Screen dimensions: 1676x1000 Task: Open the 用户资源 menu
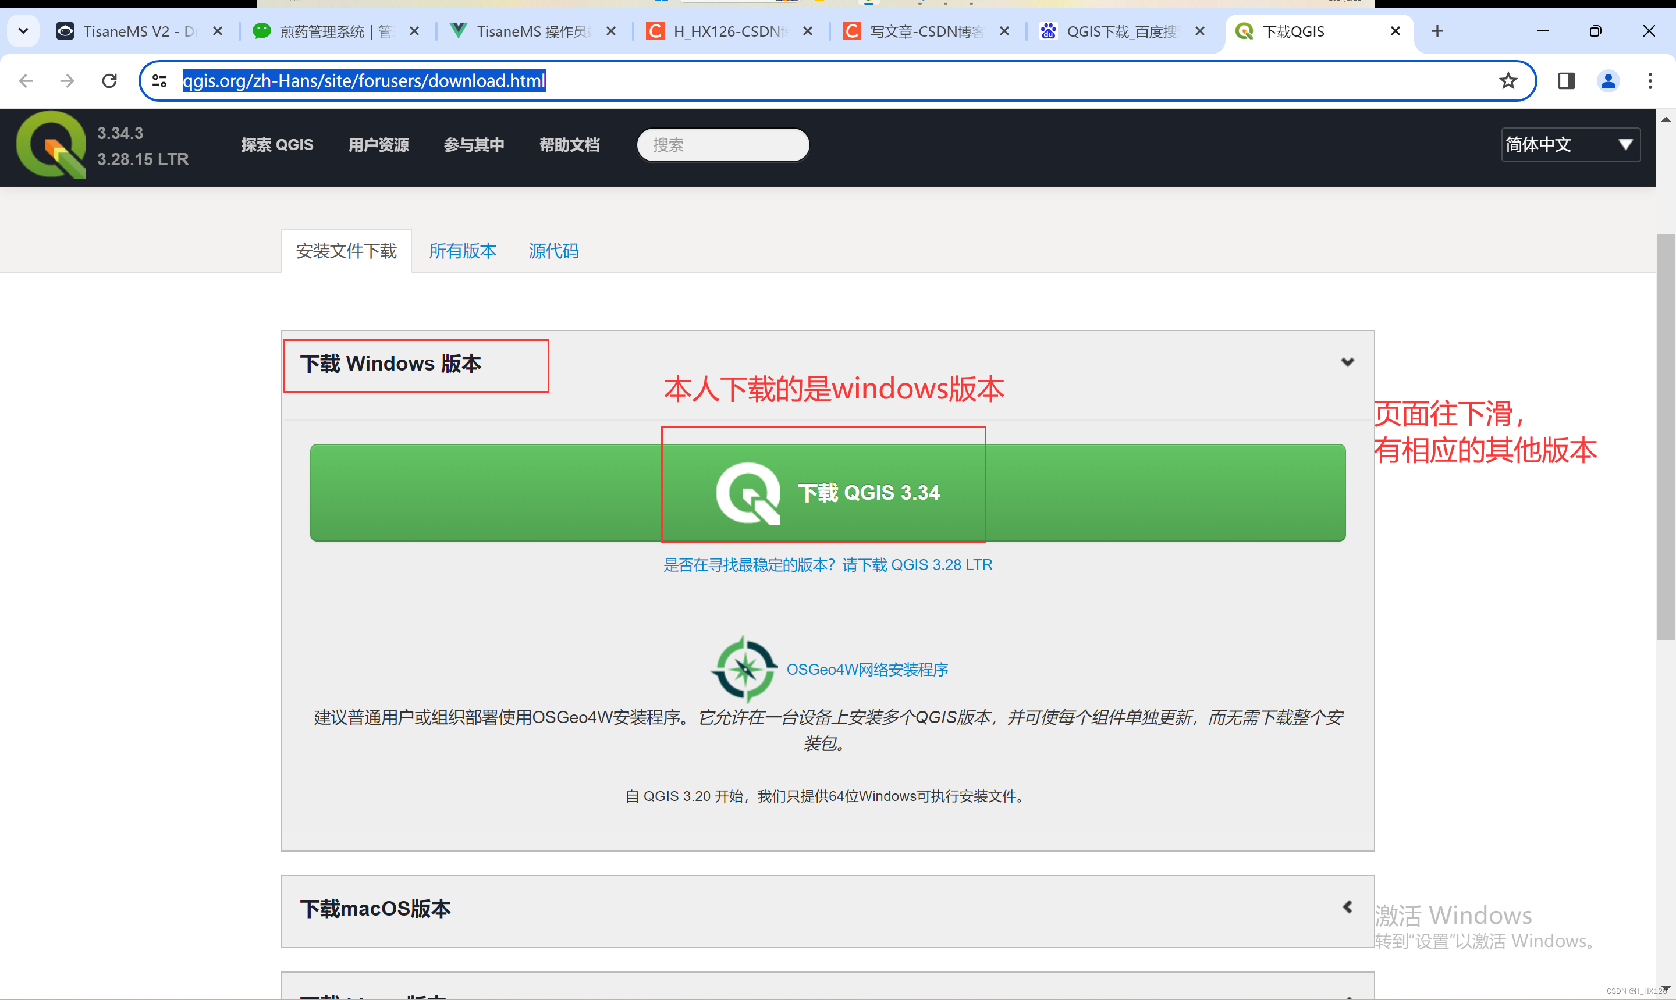[378, 145]
